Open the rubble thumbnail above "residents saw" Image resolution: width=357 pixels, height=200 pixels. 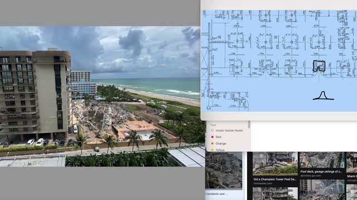click(x=224, y=171)
